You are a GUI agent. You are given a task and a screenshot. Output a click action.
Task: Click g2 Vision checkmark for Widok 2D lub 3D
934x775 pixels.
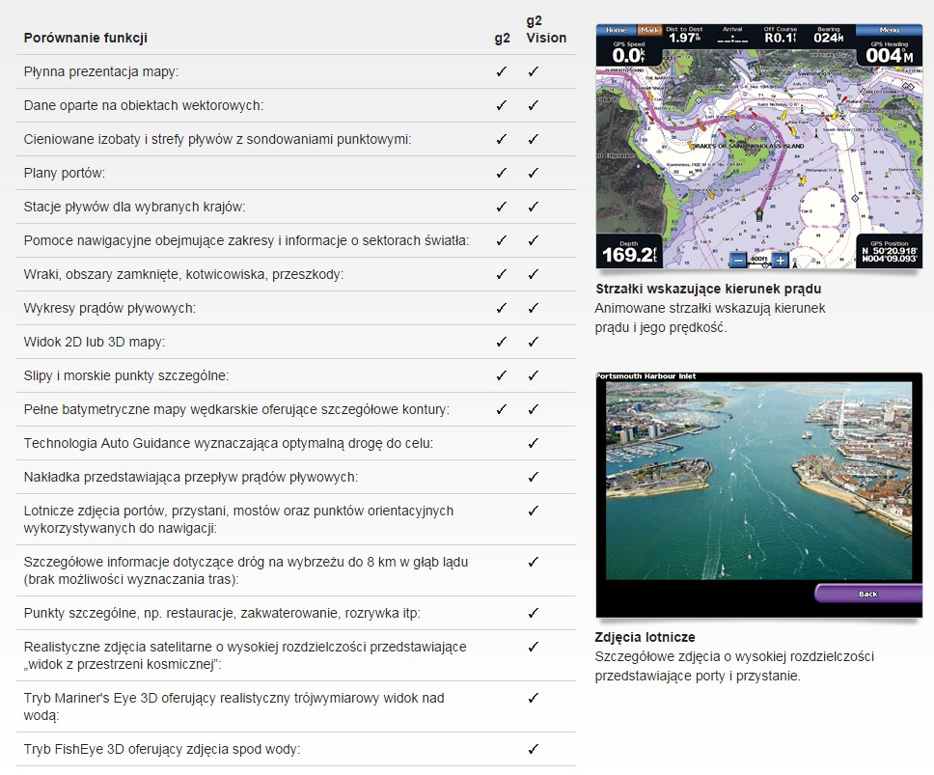coord(533,342)
